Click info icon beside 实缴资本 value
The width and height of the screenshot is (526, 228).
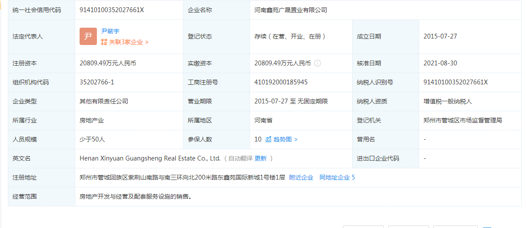[x=318, y=63]
